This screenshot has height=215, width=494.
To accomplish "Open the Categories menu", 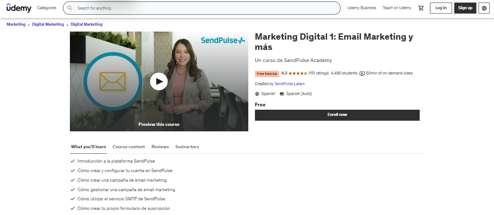I will [x=47, y=8].
